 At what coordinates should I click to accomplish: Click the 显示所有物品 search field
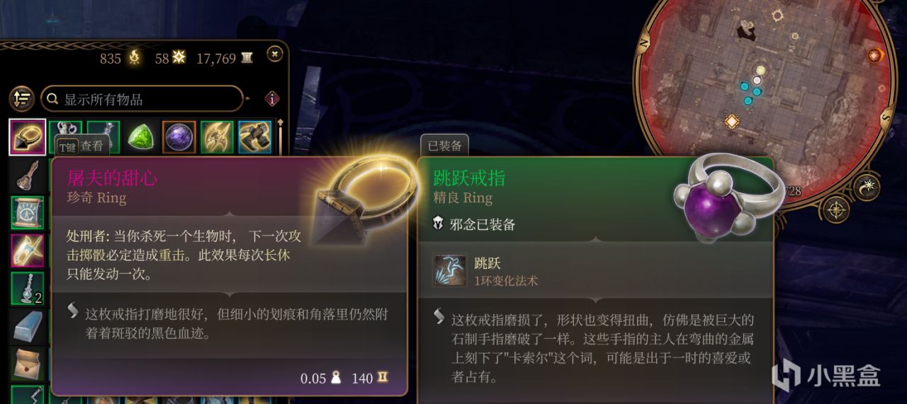[142, 98]
